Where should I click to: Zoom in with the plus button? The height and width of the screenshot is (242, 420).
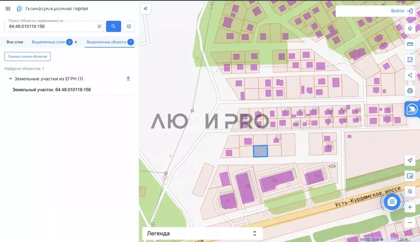point(410,208)
